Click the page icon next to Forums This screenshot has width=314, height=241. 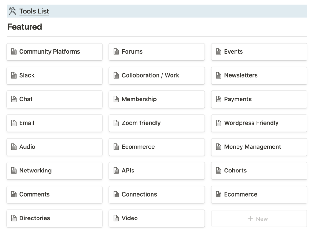coord(116,52)
